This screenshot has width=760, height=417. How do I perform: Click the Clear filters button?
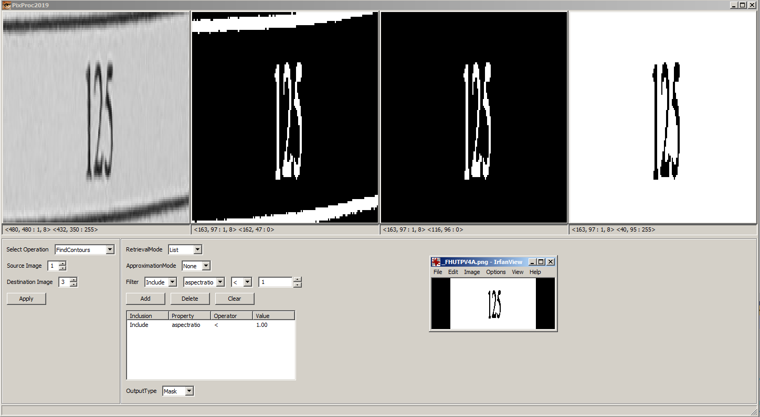click(x=235, y=299)
